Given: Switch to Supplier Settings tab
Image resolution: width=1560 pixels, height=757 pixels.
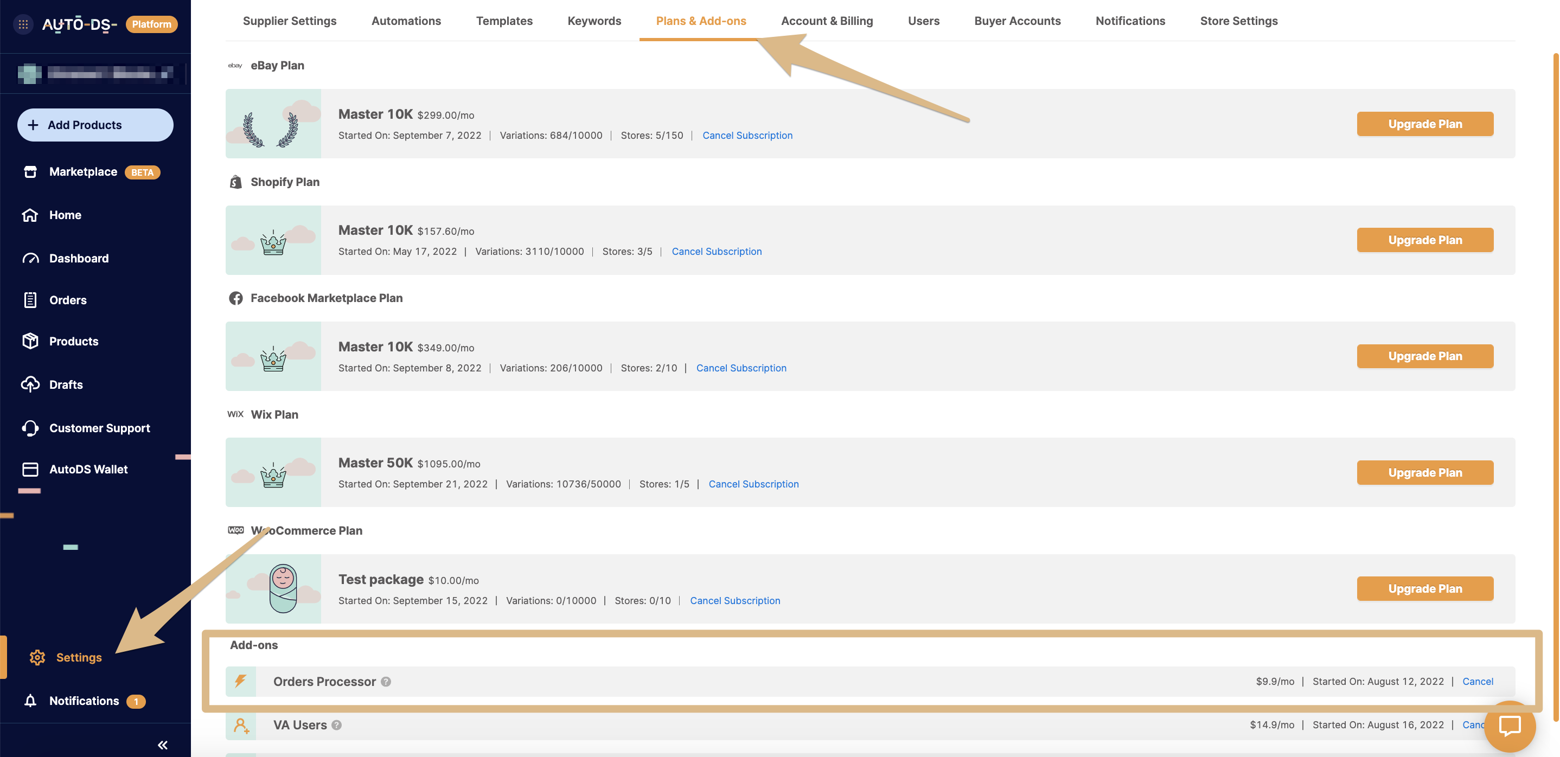Looking at the screenshot, I should [290, 21].
